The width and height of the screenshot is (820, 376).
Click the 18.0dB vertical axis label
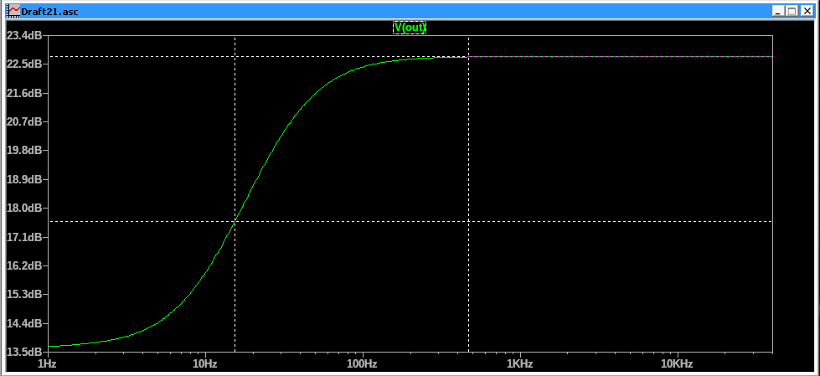point(23,209)
